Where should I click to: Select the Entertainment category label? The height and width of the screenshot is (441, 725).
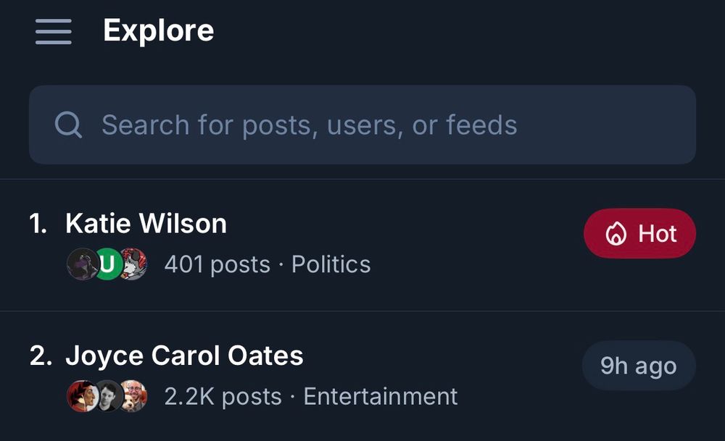coord(380,397)
